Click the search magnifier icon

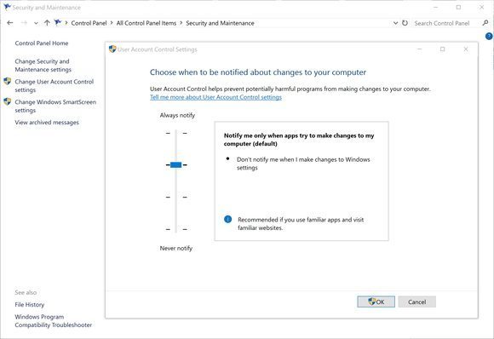[485, 23]
